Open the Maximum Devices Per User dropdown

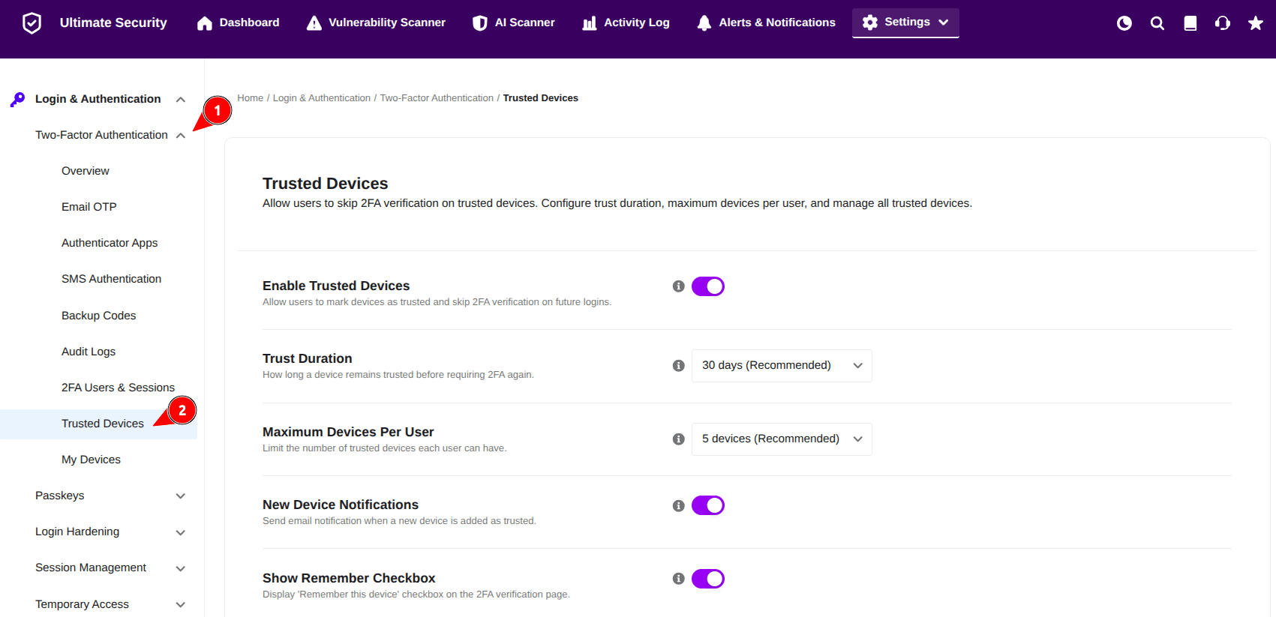(x=782, y=439)
